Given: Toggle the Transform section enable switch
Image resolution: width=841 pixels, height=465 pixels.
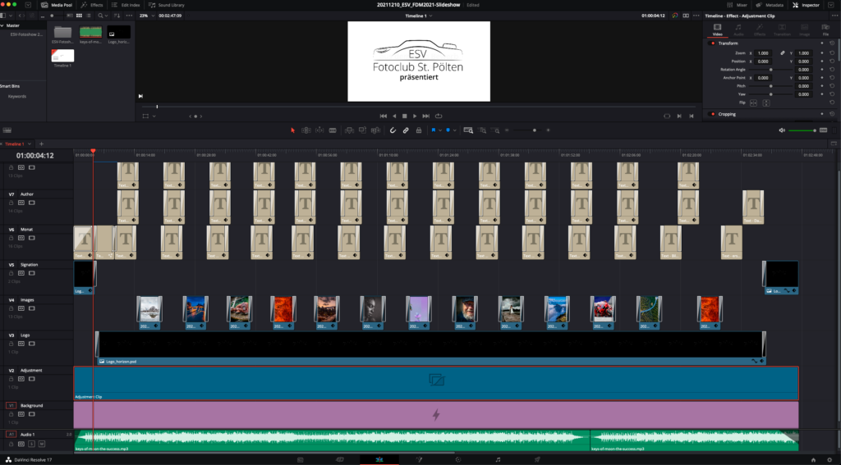Looking at the screenshot, I should pos(713,43).
